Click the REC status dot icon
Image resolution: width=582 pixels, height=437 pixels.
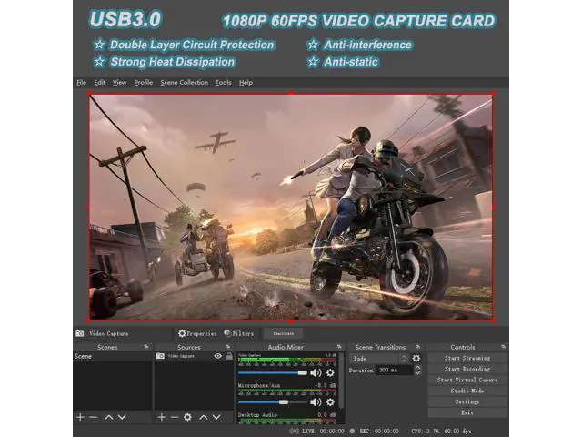pos(352,431)
